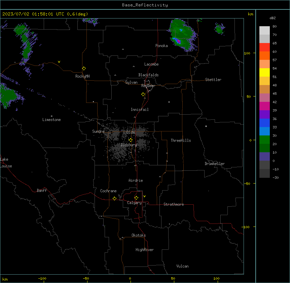Screen dimensions: 290x283
Task: Click the Ponoka city label
Action: coord(161,46)
